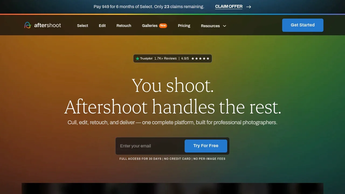This screenshot has width=345, height=194.
Task: Click the aftershoot wordmark text
Action: [47, 25]
